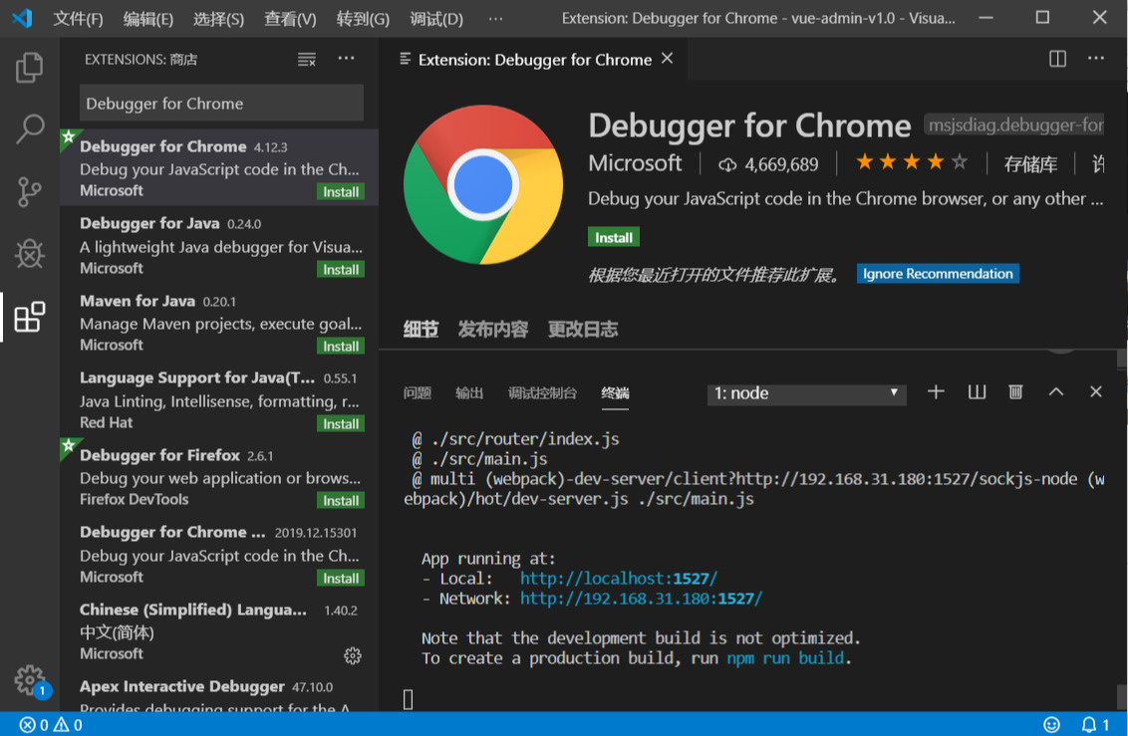This screenshot has height=736, width=1128.
Task: Open Source Control from the activity bar
Action: (30, 191)
